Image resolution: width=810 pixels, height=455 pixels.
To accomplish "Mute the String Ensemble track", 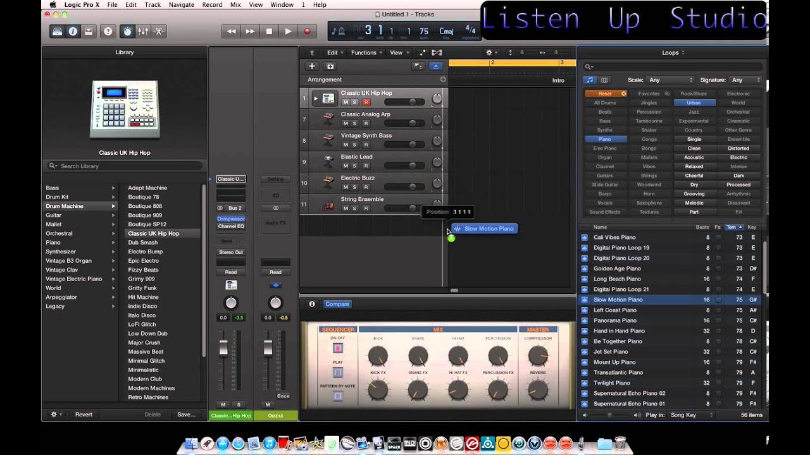I will point(346,208).
